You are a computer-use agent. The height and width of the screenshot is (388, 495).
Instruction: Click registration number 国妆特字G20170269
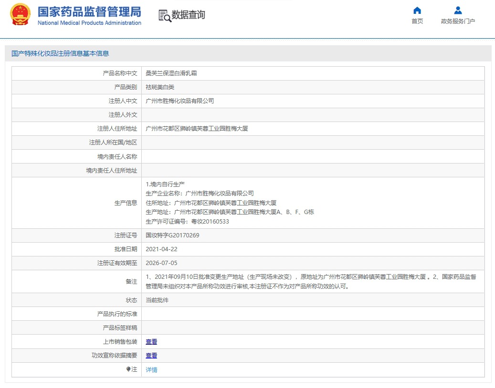pyautogui.click(x=172, y=235)
